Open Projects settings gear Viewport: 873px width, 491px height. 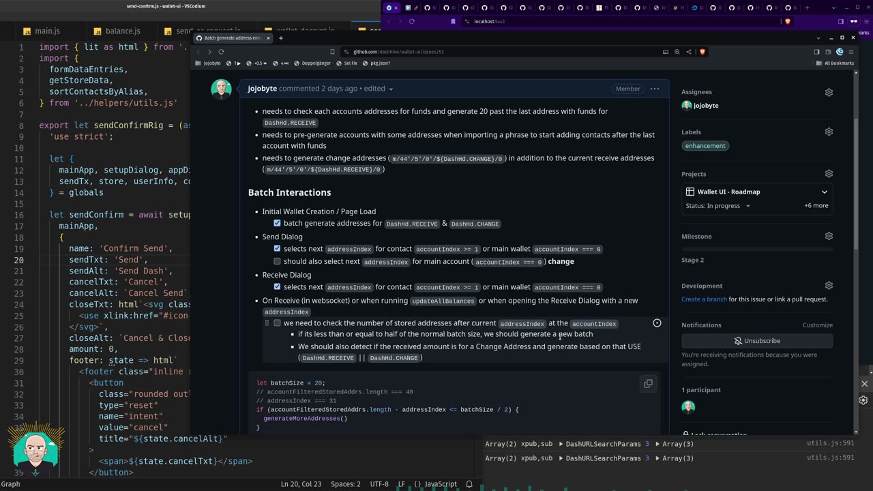coord(829,174)
